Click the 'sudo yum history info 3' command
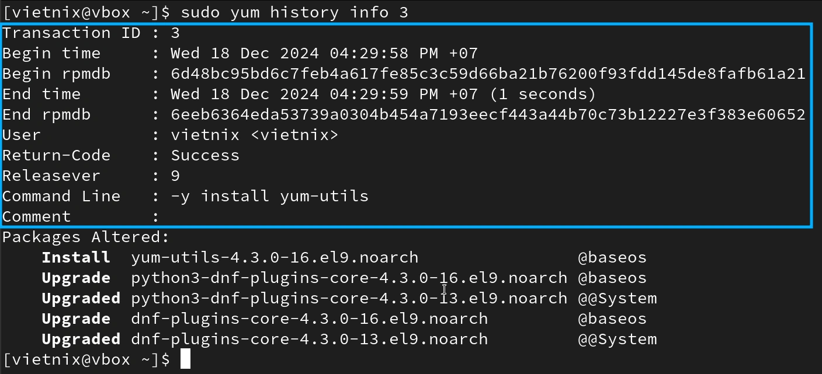822x374 pixels. coord(294,12)
